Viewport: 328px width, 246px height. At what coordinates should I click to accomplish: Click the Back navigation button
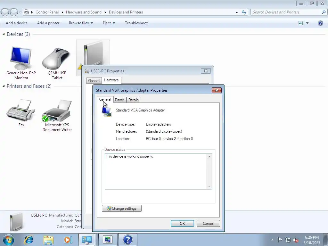(x=5, y=12)
